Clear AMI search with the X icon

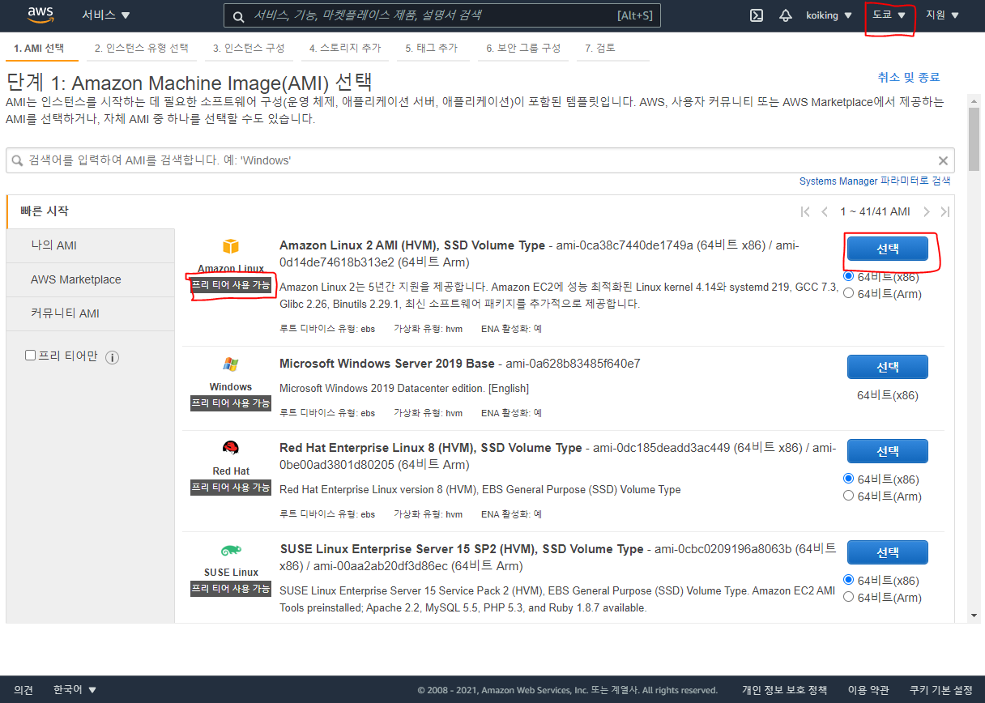pyautogui.click(x=943, y=160)
